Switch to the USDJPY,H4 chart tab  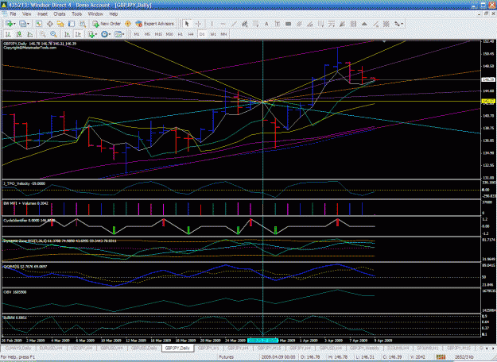point(81,348)
